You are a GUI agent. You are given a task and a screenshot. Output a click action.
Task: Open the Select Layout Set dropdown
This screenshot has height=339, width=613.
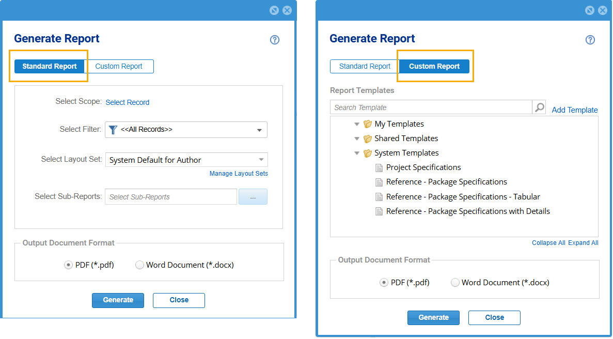(x=261, y=160)
